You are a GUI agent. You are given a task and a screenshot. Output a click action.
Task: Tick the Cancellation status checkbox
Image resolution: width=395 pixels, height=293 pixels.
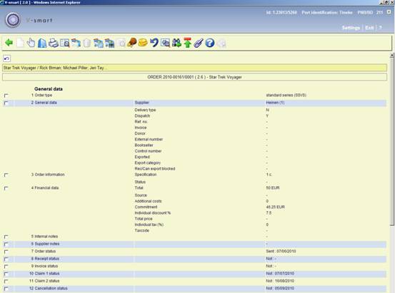(x=6, y=289)
